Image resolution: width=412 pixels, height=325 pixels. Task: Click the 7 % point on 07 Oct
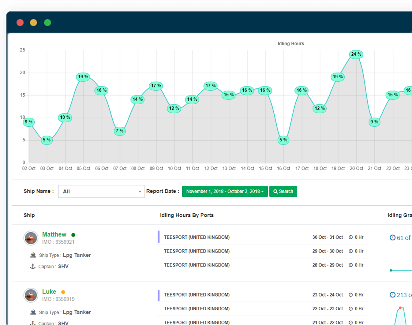tap(119, 131)
